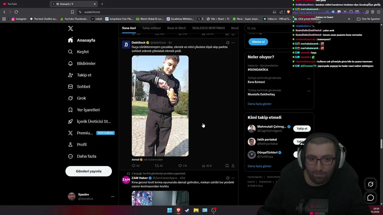
Task: Share the Daktilock post
Action: coord(233,166)
